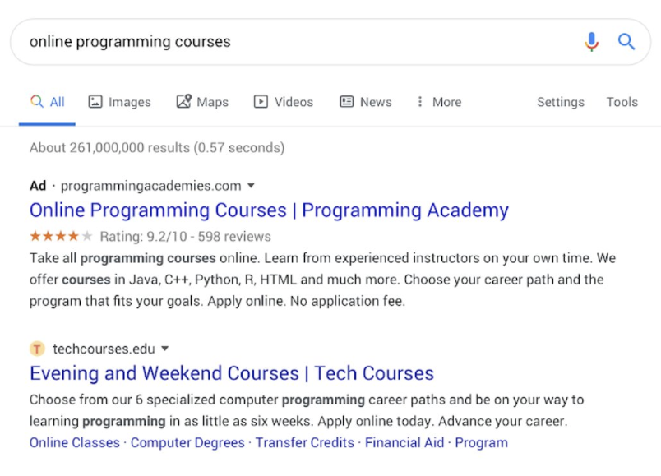Open 'Evening and Weekend Courses | Tech Courses' link

[232, 373]
